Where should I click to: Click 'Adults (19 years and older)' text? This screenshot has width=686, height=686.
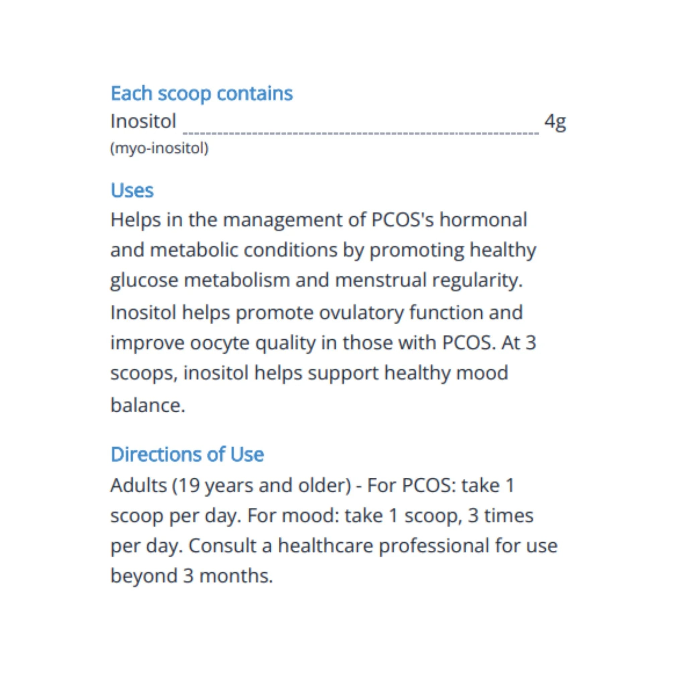(231, 485)
